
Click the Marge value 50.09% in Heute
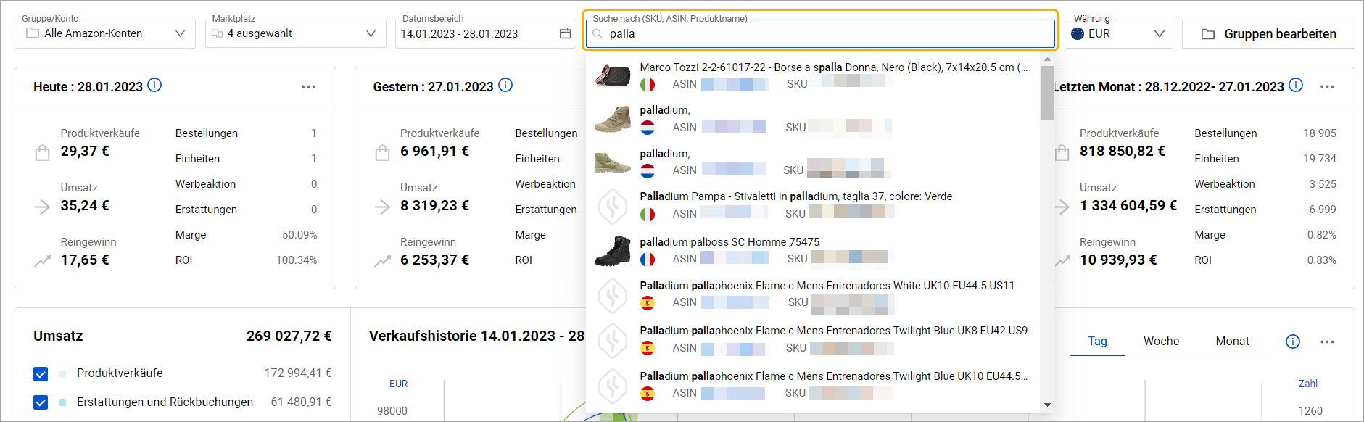[299, 235]
